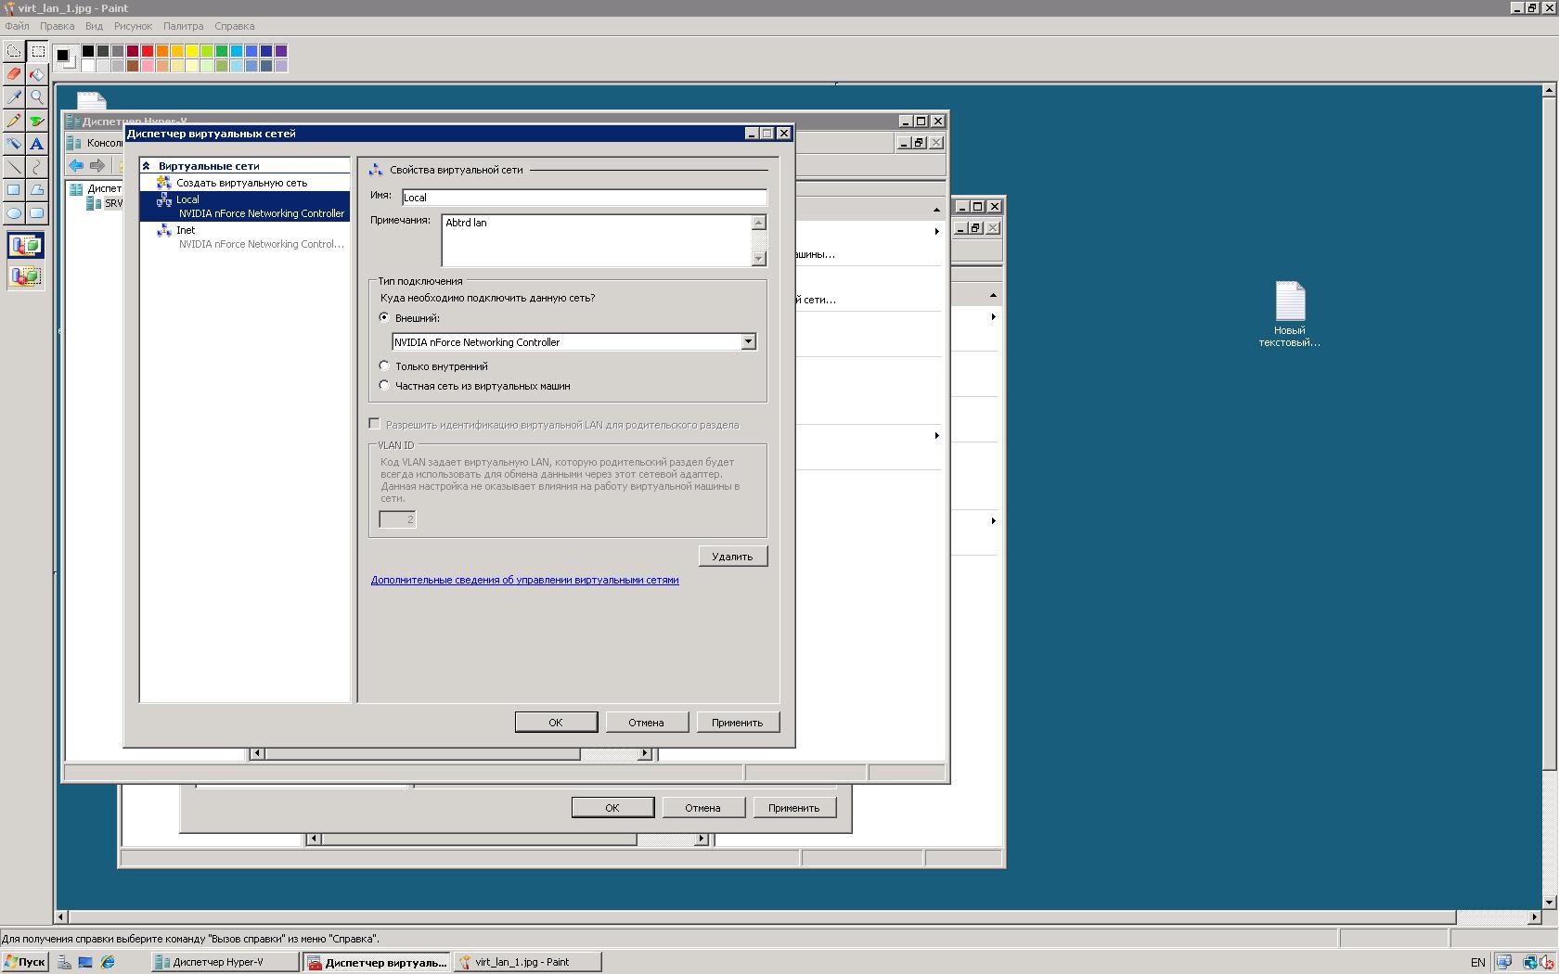Image resolution: width=1559 pixels, height=974 pixels.
Task: Collapse the Виртуальные сети list header
Action: pos(147,166)
